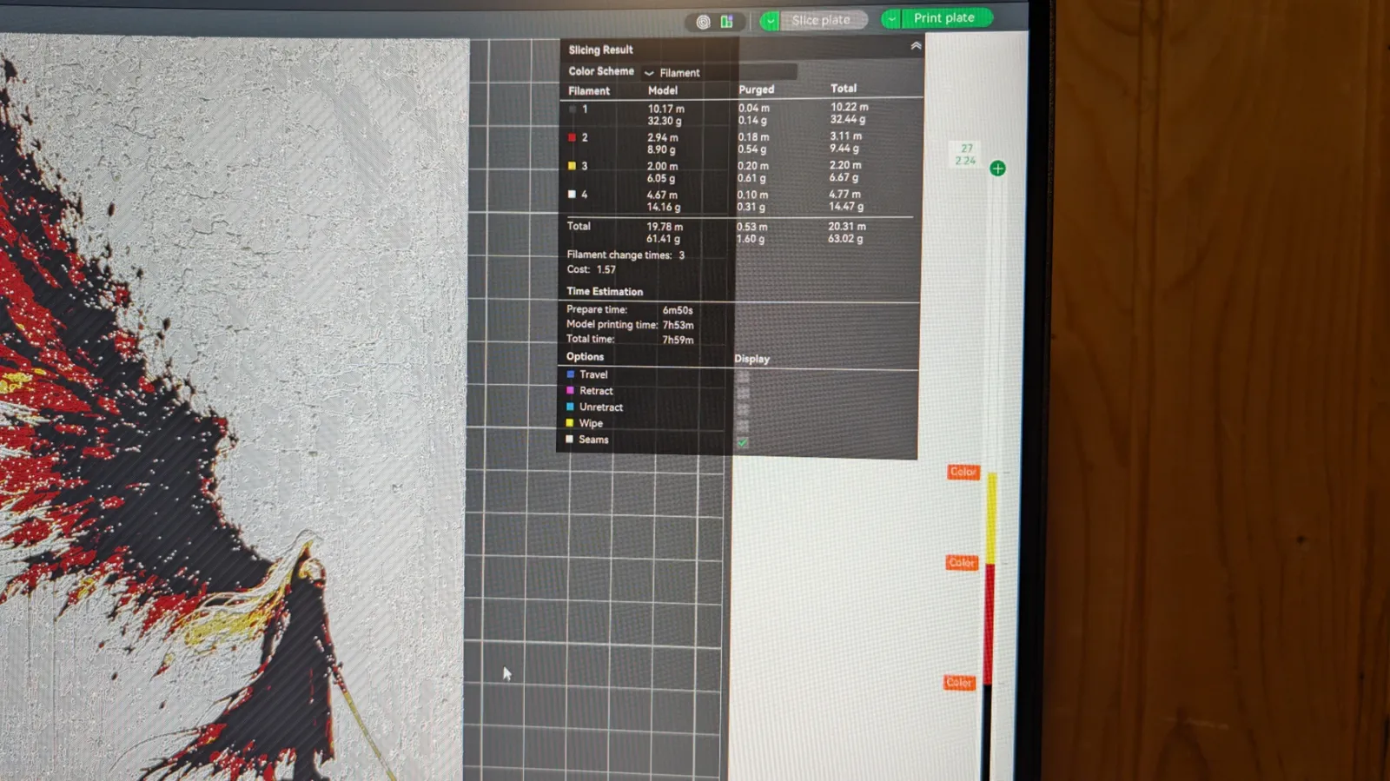The image size is (1390, 781).
Task: Click the Wipe option label
Action: 591,423
